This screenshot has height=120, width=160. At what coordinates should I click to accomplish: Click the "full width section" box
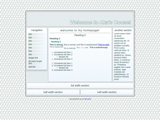pos(80,86)
